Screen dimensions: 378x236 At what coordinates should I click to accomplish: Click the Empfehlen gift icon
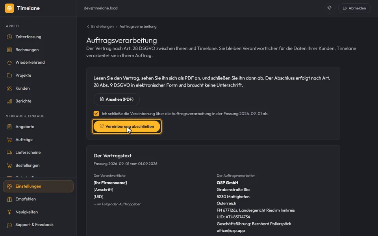pyautogui.click(x=9, y=199)
